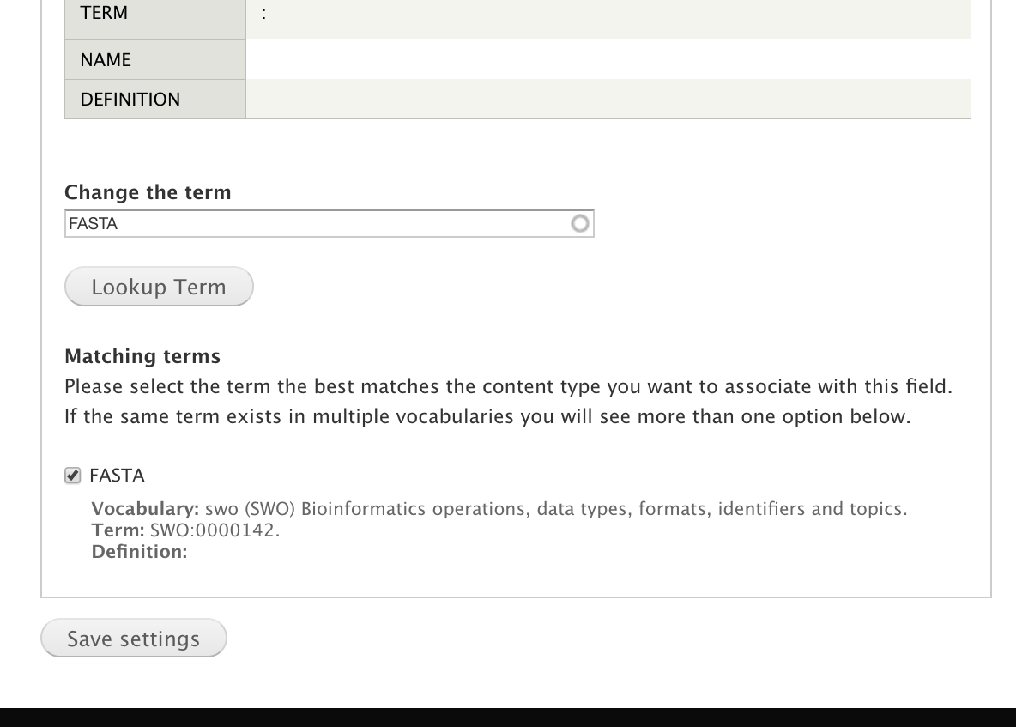
Task: Focus the Change the term text field
Action: 317,224
